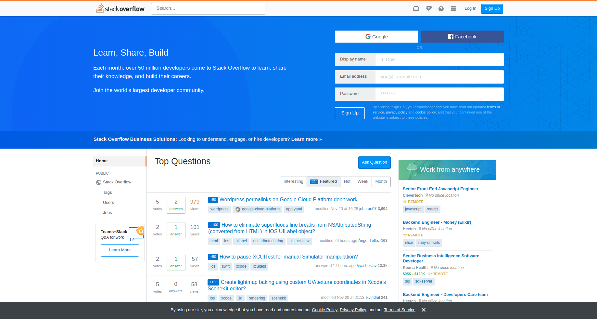Open Tags in sidebar

(107, 193)
